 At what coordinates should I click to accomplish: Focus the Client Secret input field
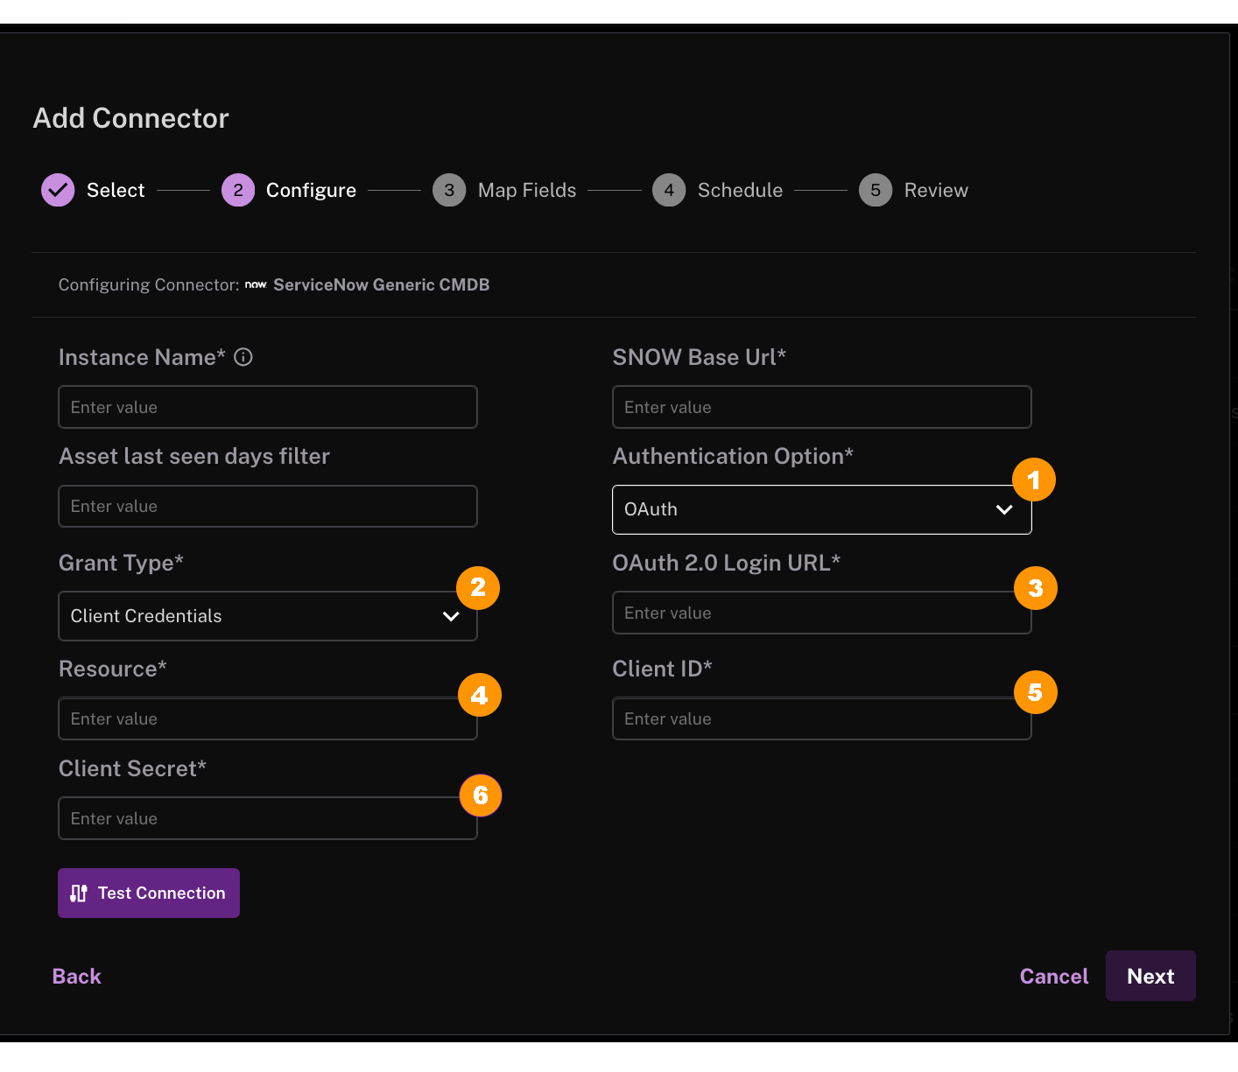(268, 818)
